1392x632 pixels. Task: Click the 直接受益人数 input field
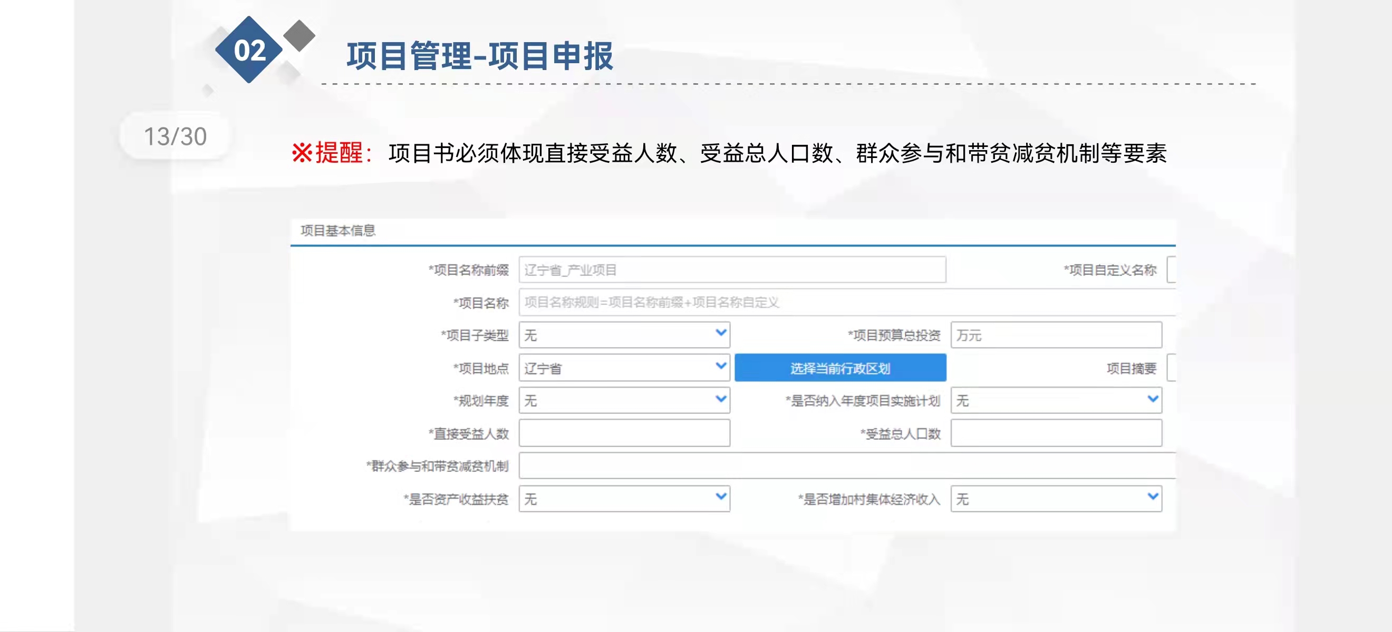tap(624, 433)
